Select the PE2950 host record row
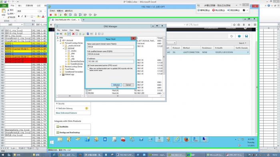Screen dimensions: 280x157 [x=124, y=93]
